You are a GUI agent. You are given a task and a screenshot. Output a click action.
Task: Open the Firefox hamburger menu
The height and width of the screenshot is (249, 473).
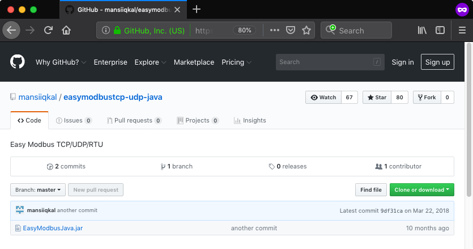[462, 30]
